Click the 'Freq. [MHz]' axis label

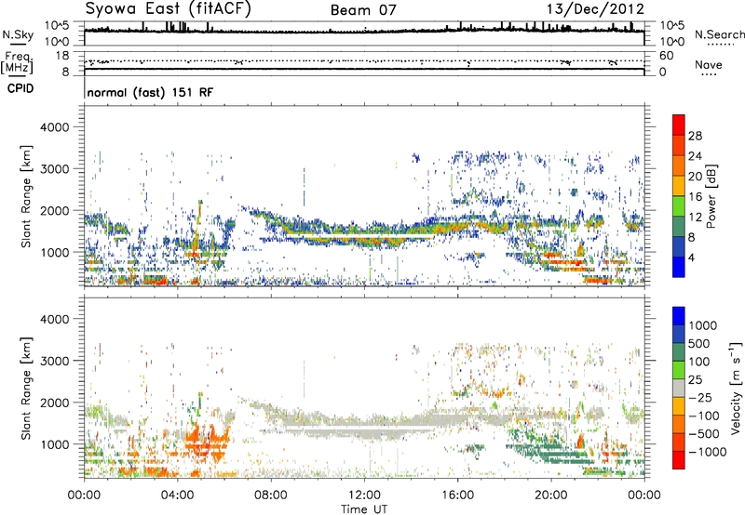click(x=17, y=63)
